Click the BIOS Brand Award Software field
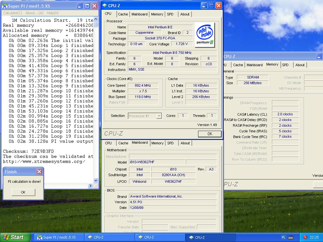This screenshot has width=323, height=242. [173, 196]
